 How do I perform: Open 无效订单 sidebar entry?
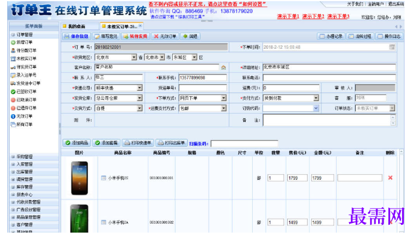[22, 117]
